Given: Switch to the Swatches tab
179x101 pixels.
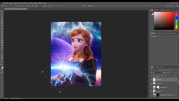Looking at the screenshot, I should coord(157,10).
